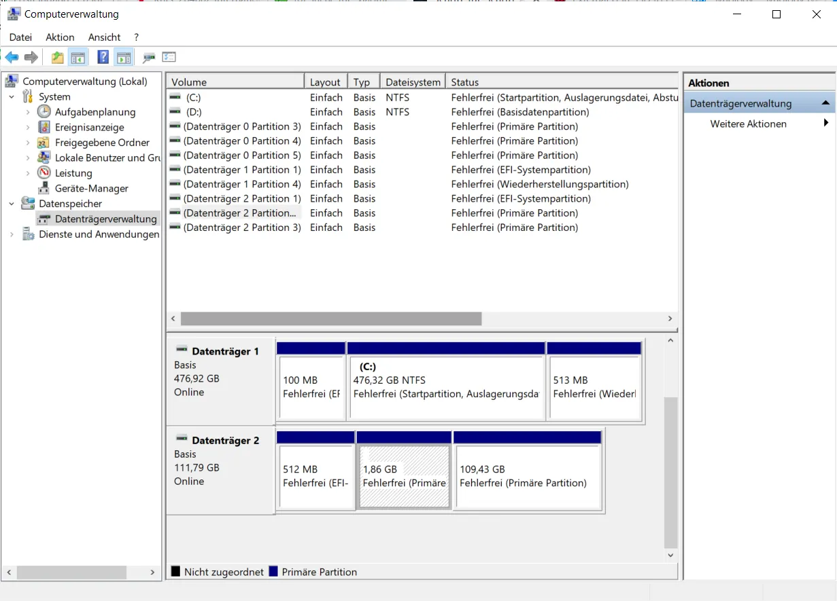The width and height of the screenshot is (837, 601).
Task: Sort by the Volume column header
Action: click(x=235, y=81)
